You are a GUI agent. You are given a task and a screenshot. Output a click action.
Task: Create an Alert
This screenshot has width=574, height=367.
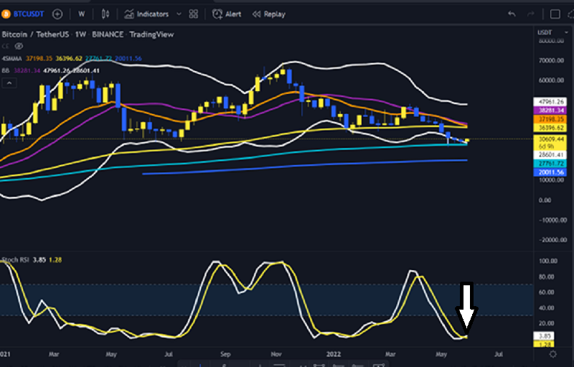pos(227,14)
